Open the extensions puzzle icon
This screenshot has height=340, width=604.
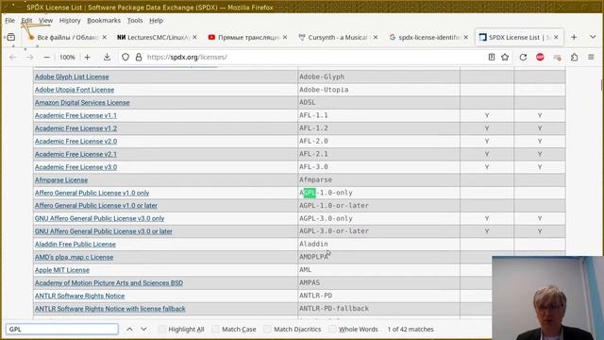575,57
